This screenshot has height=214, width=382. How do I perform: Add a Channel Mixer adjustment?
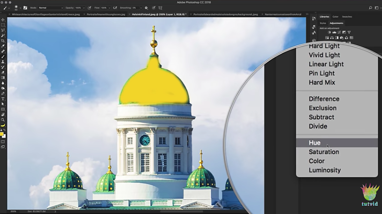coord(346,37)
